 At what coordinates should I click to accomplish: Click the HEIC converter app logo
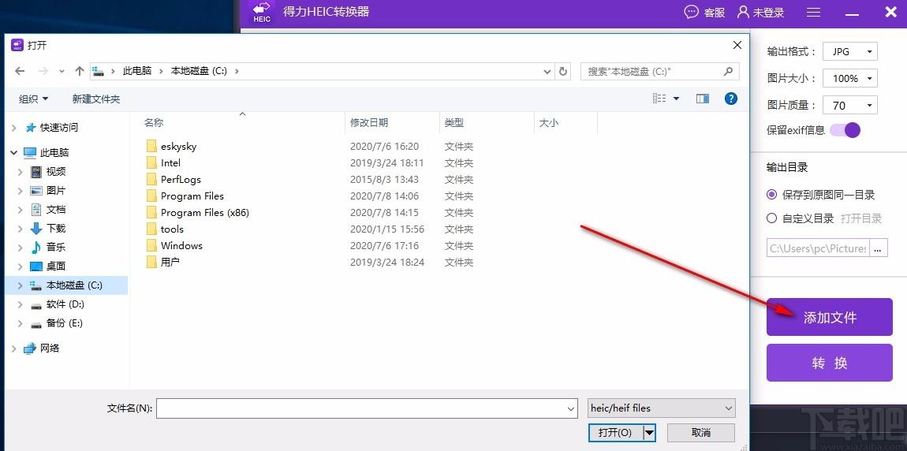pos(262,13)
